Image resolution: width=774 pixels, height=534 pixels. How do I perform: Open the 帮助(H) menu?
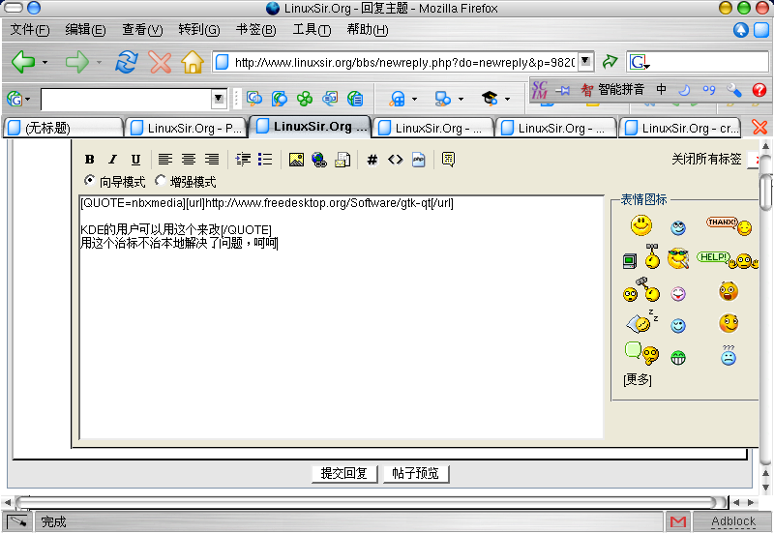pos(368,30)
